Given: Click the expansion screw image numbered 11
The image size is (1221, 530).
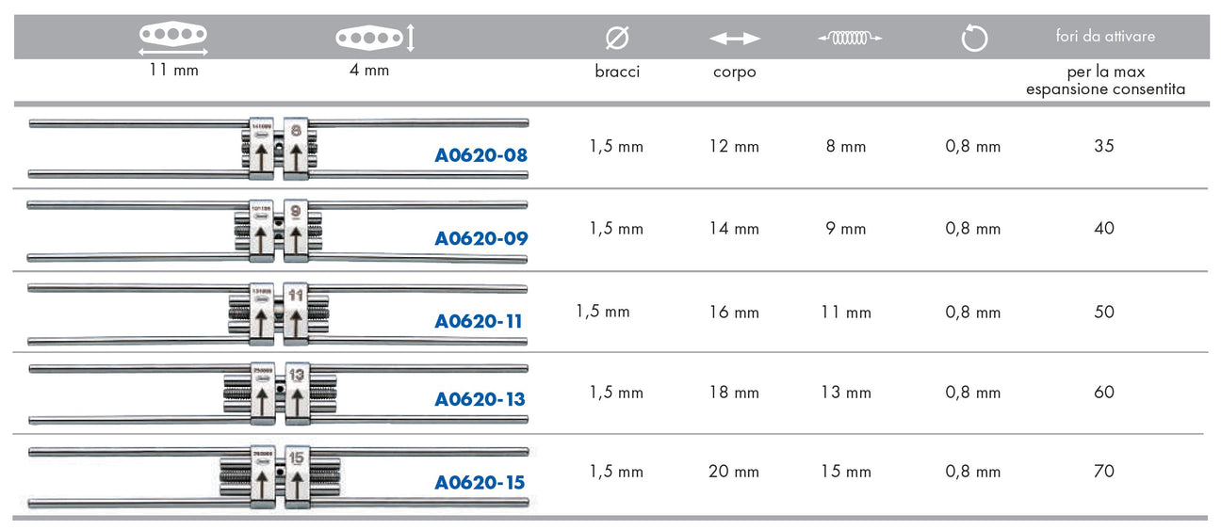Looking at the screenshot, I should coord(279,312).
